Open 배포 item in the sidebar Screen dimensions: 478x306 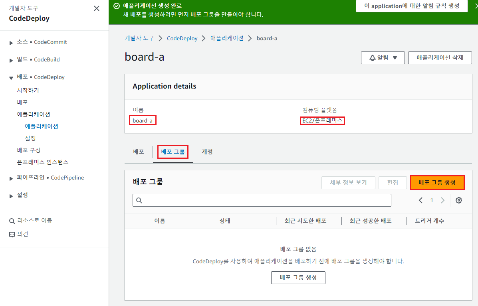click(x=22, y=102)
